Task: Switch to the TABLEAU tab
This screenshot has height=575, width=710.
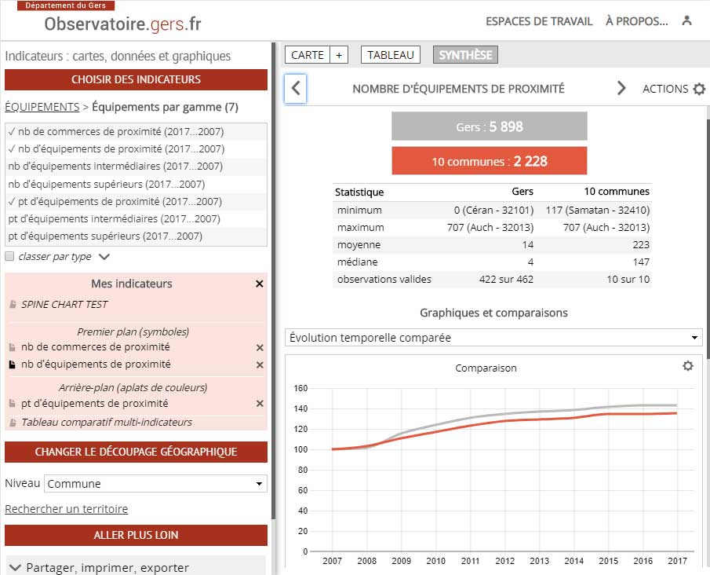Action: click(391, 55)
